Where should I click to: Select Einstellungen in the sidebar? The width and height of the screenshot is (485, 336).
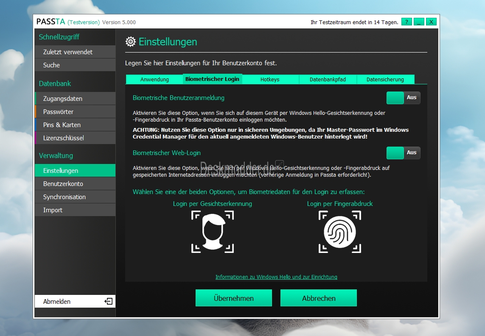tap(75, 170)
